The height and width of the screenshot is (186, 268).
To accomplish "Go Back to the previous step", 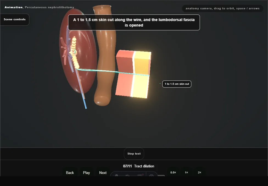I will (x=70, y=173).
